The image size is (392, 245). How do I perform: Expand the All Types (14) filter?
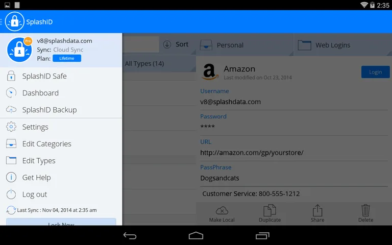click(159, 63)
